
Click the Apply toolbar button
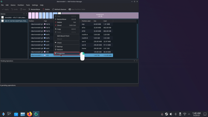tap(5, 9)
